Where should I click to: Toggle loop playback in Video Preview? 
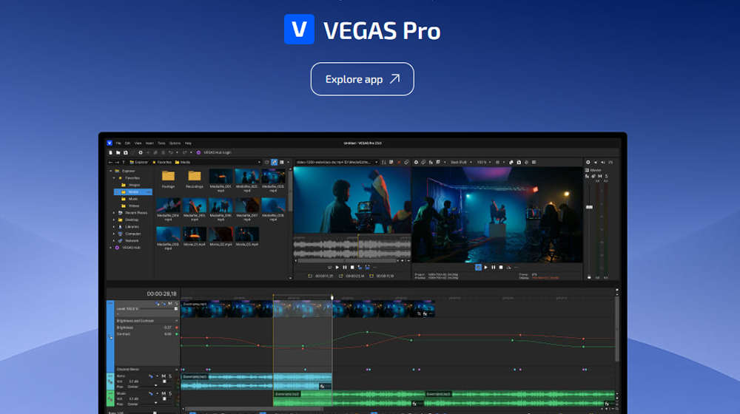click(x=478, y=268)
